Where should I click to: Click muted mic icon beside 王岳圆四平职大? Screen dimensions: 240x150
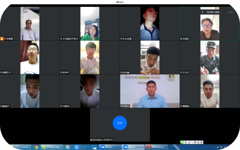(61, 39)
